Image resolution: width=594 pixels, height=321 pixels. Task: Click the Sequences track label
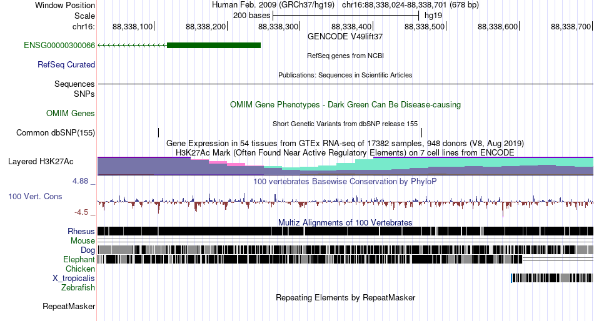pos(74,84)
